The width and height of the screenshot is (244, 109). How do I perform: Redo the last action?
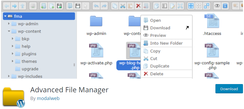point(104,6)
